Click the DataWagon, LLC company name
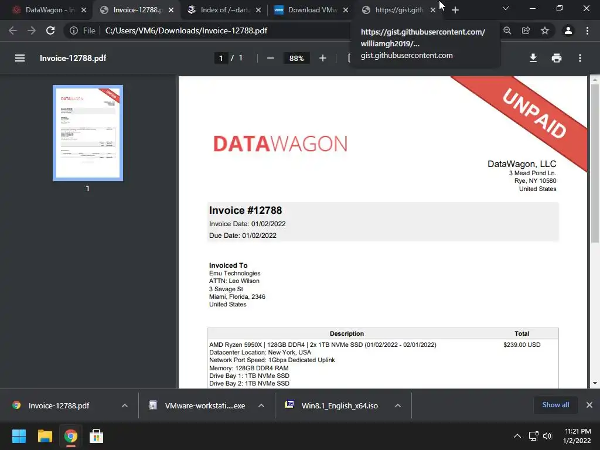600x450 pixels. 521,164
